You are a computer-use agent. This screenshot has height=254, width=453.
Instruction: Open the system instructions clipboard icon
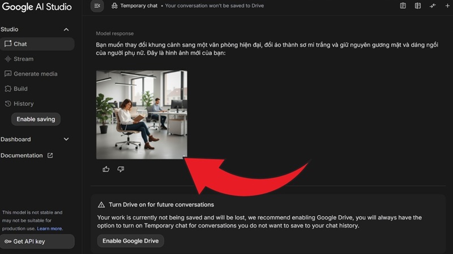click(x=403, y=6)
